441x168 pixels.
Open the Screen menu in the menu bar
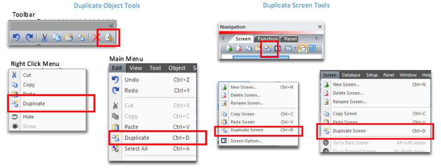click(x=330, y=75)
